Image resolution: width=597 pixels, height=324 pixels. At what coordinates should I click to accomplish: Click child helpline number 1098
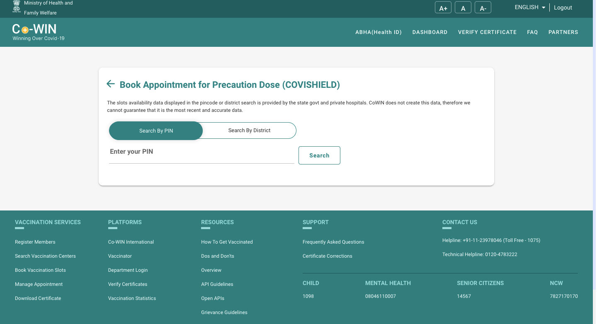[x=308, y=296]
